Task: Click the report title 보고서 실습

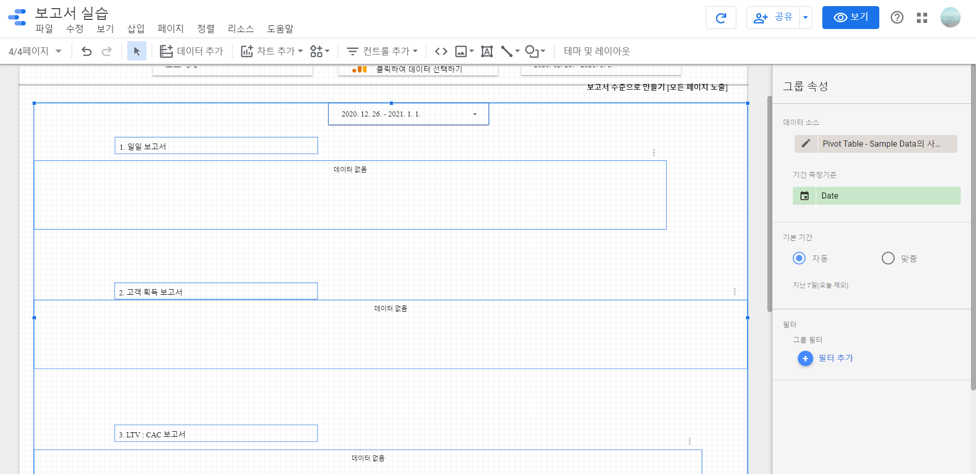Action: (x=72, y=13)
